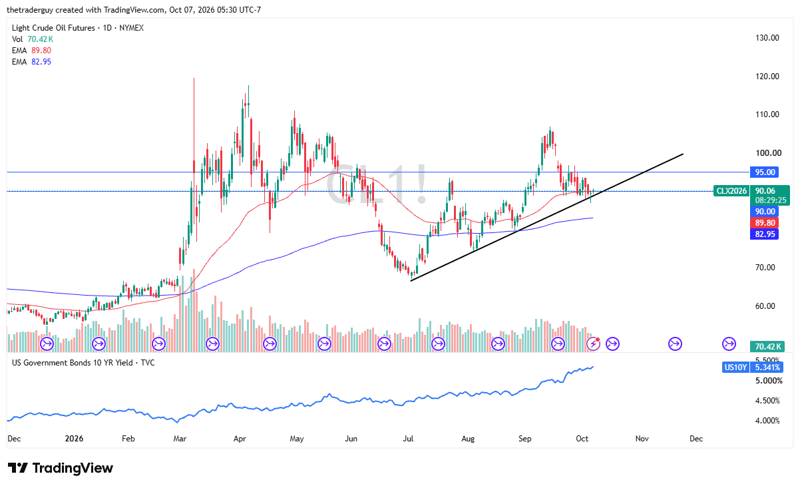Select the EMA 89.80 legend entry
The height and width of the screenshot is (488, 800).
pyautogui.click(x=31, y=50)
